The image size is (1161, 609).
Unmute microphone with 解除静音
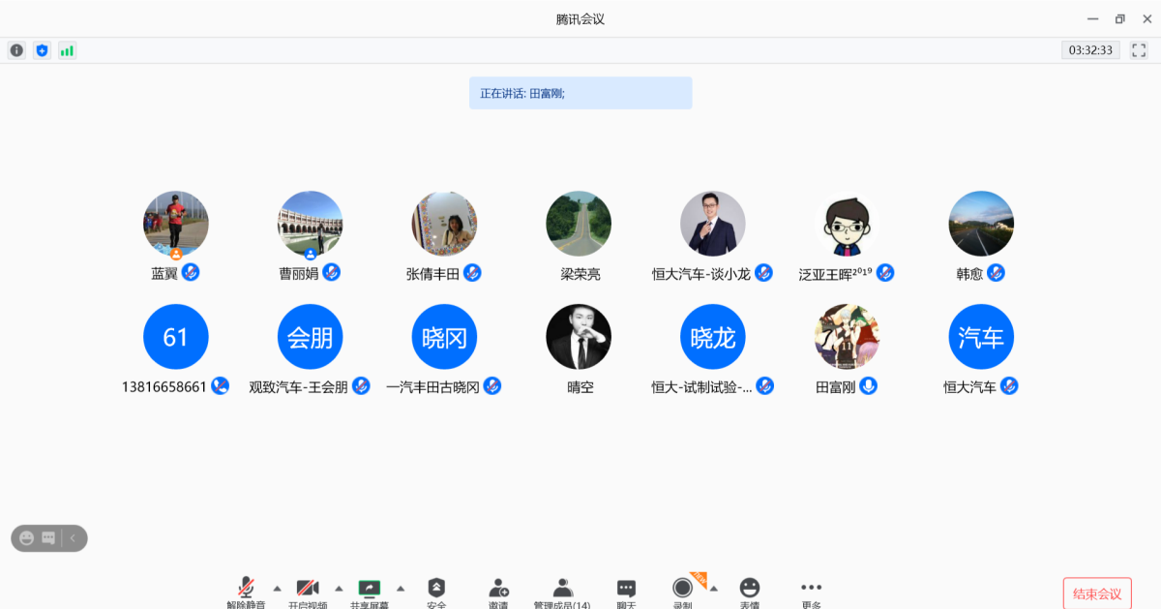(246, 590)
